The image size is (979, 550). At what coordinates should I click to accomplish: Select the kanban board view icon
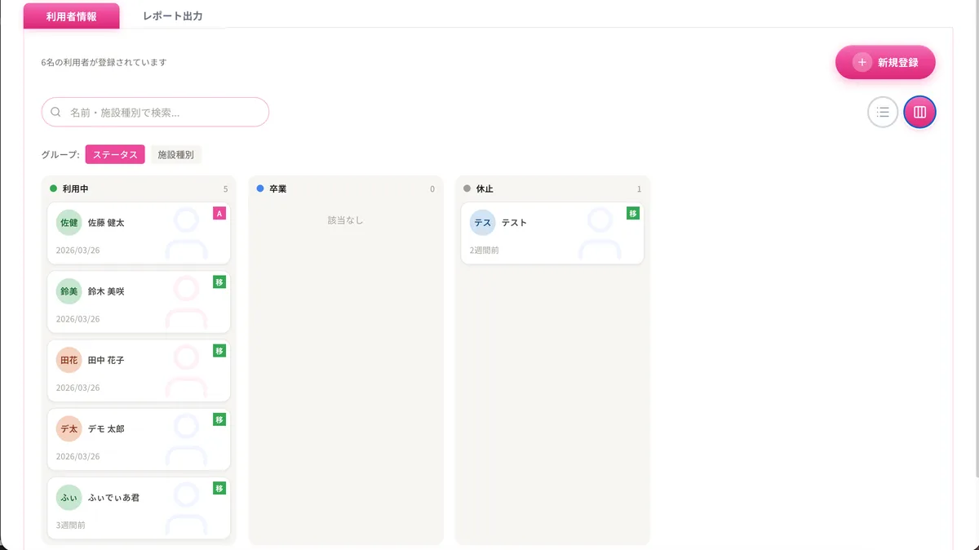pos(920,113)
